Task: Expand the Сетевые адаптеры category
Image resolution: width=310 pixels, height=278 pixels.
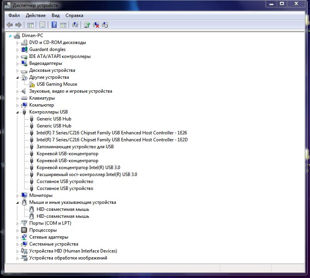Action: pyautogui.click(x=18, y=237)
